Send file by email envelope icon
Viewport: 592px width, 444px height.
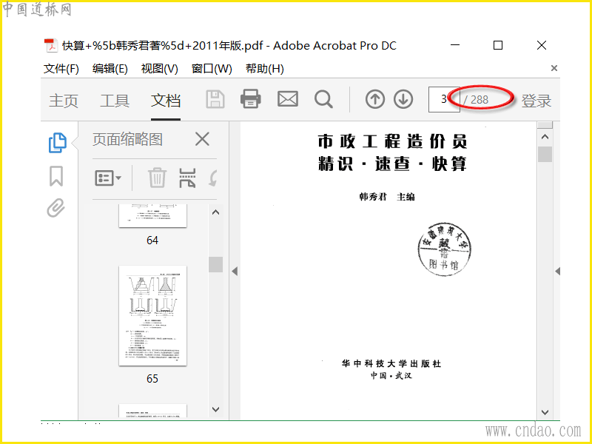(x=288, y=99)
